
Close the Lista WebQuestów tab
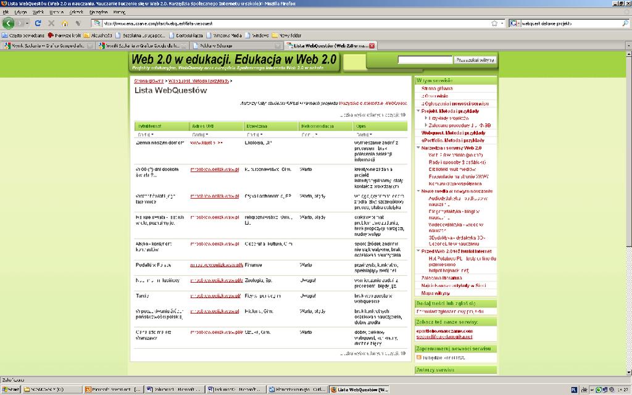pos(372,46)
